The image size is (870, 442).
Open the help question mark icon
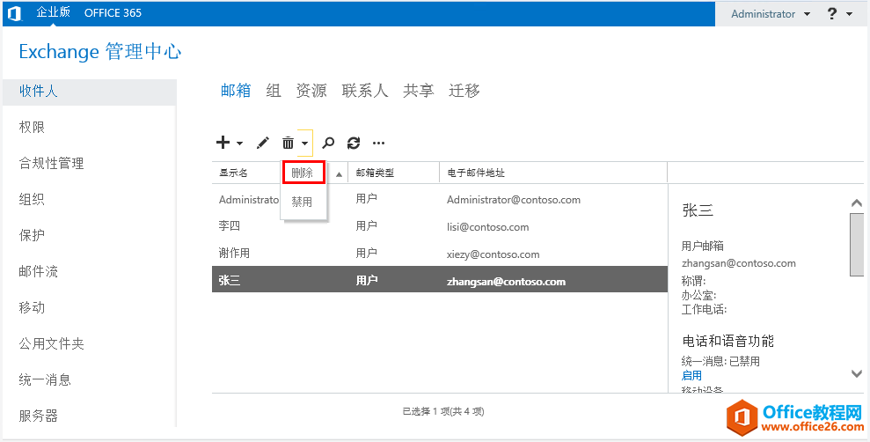[x=831, y=14]
